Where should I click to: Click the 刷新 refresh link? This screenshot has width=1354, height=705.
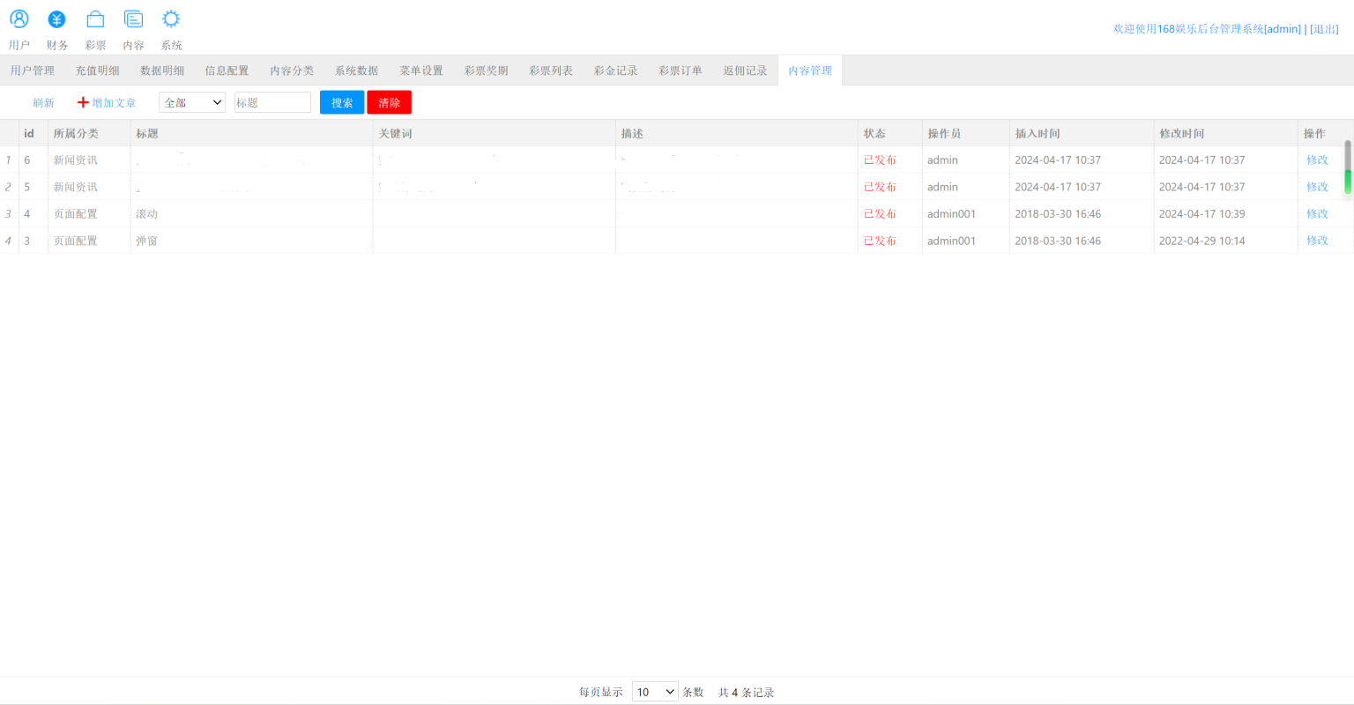coord(43,103)
